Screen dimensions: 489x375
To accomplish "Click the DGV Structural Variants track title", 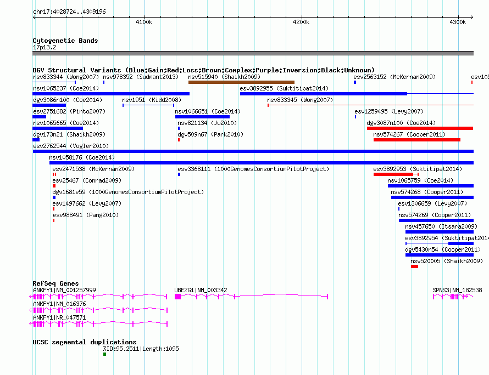I will 203,70.
